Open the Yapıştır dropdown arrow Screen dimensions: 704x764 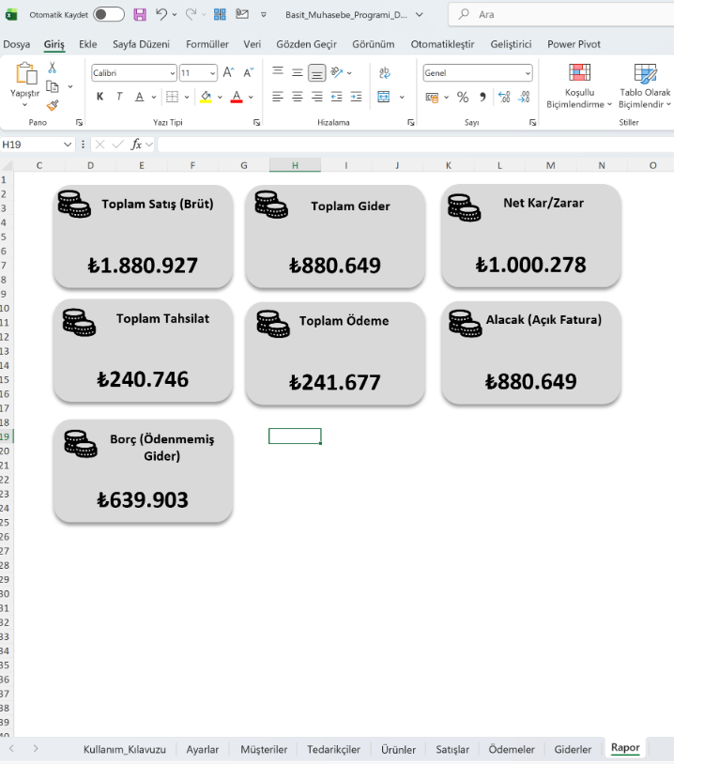pos(24,105)
